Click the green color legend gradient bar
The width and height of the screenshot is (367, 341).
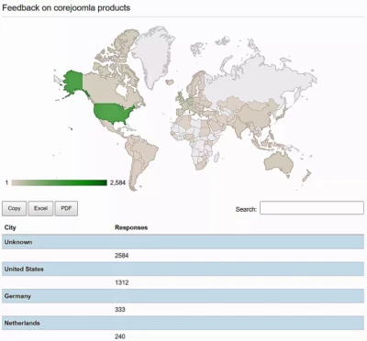coord(60,182)
